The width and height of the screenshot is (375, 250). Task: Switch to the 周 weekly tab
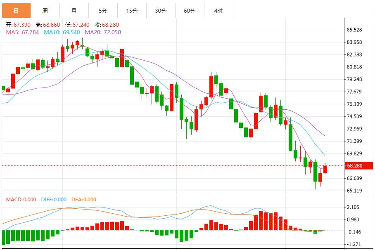click(x=45, y=10)
